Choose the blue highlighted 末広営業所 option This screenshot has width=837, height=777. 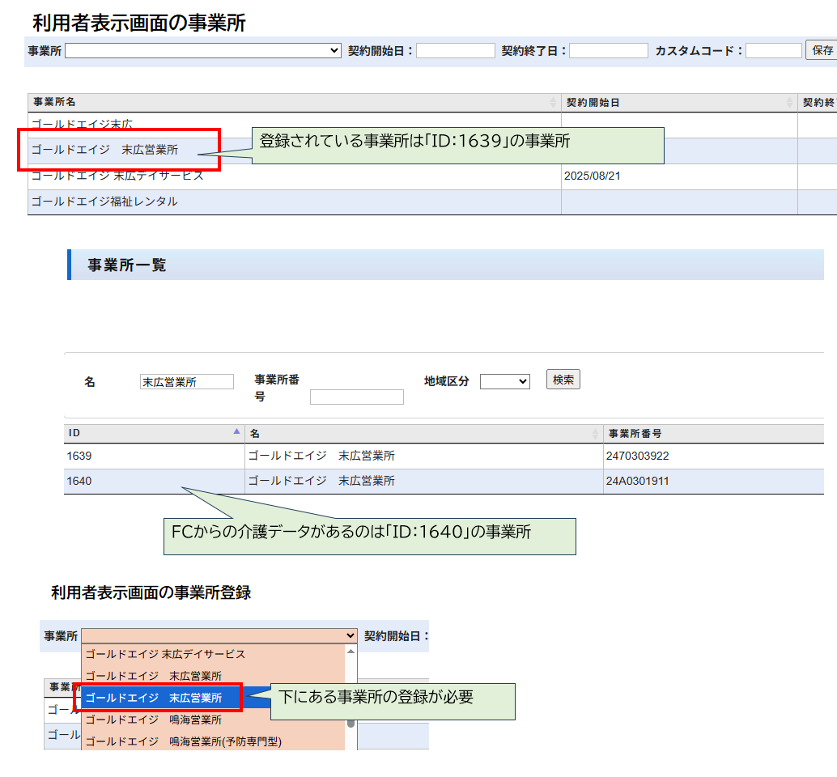coord(154,697)
